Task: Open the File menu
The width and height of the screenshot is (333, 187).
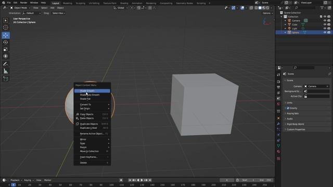Action: click(x=9, y=3)
